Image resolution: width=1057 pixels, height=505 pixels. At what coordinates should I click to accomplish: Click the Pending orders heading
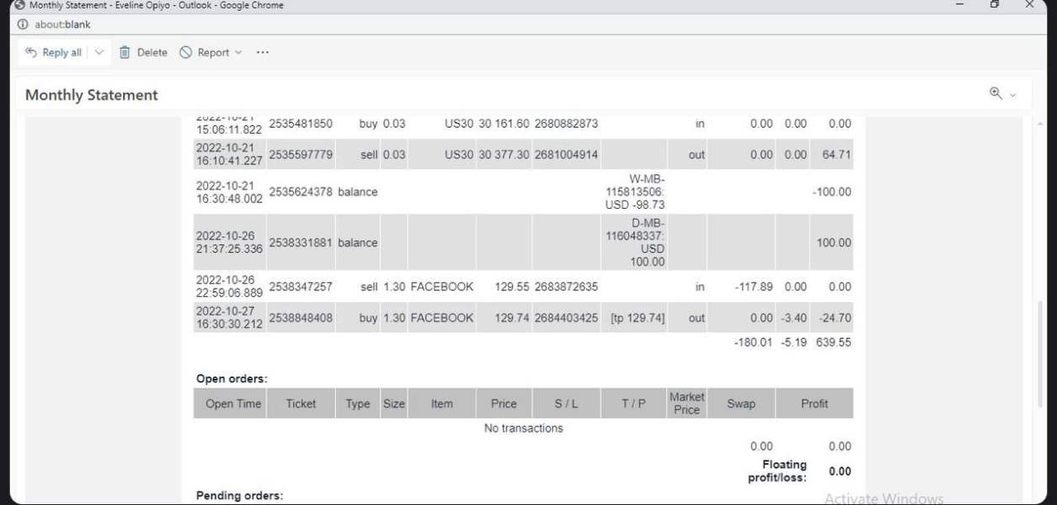(239, 496)
